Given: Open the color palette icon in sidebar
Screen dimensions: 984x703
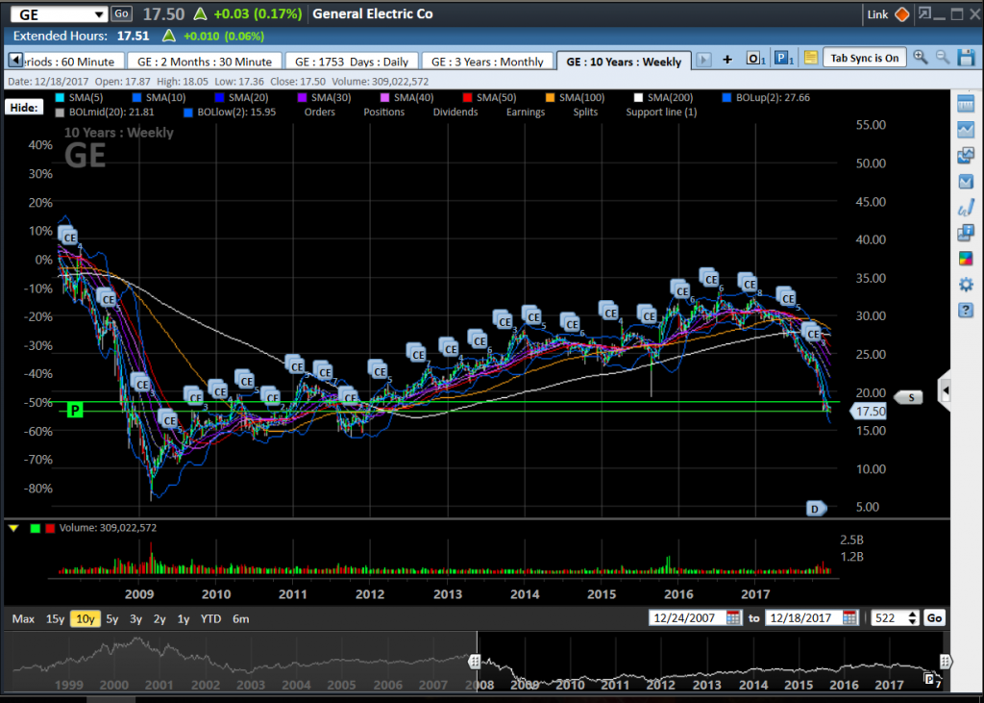Looking at the screenshot, I should coord(966,259).
